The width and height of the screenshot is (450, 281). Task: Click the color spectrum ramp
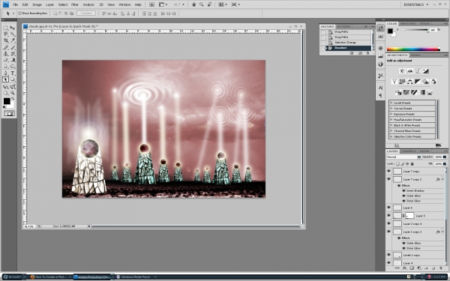point(413,49)
